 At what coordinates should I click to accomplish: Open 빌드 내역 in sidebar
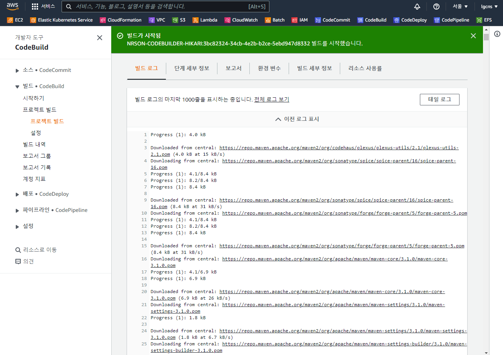[34, 144]
